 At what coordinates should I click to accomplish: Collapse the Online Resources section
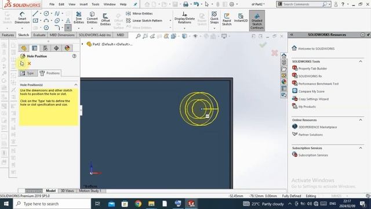click(x=361, y=120)
